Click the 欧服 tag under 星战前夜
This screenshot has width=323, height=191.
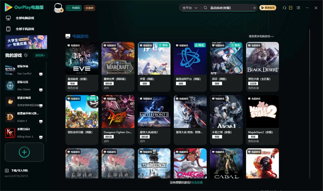coord(72,84)
